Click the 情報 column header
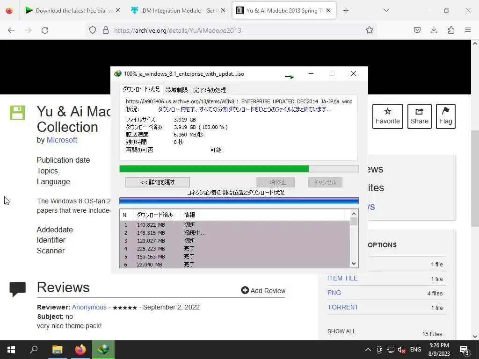479x359 pixels. 263,215
